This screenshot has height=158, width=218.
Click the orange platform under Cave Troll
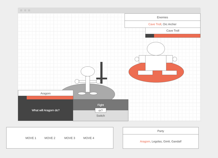click(156, 79)
